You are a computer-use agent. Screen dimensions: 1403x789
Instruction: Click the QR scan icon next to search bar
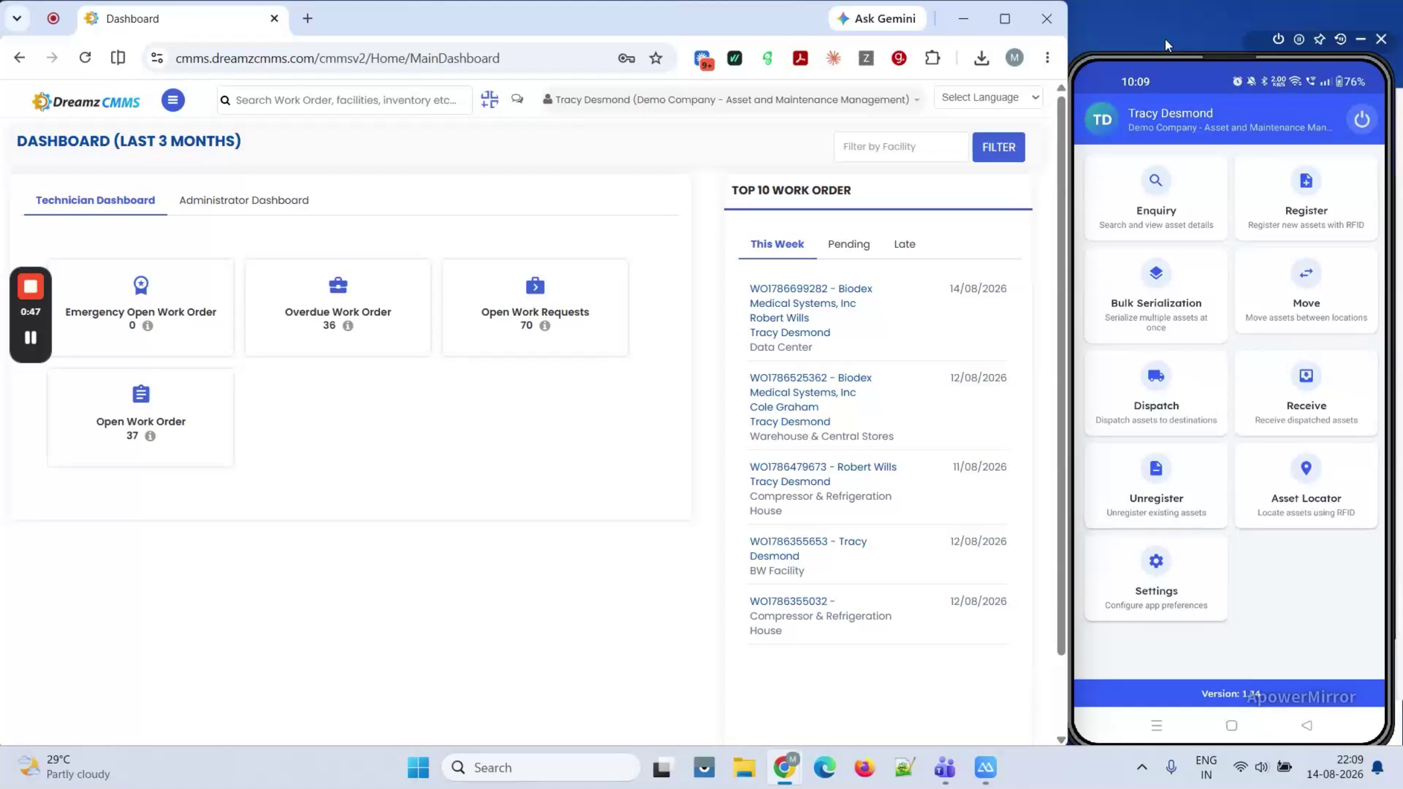tap(489, 99)
